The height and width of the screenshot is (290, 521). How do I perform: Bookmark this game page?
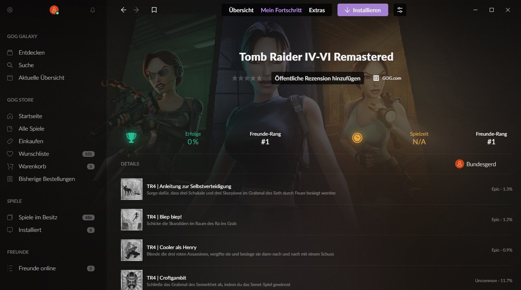click(154, 10)
